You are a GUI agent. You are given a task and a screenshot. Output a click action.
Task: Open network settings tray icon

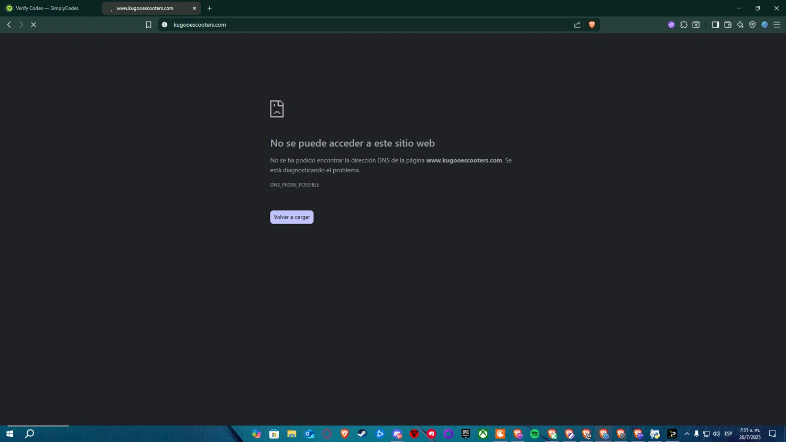tap(706, 434)
